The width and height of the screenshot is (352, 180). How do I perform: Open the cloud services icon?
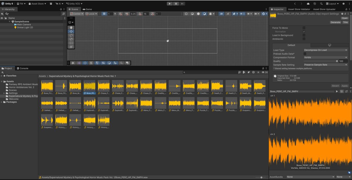click(308, 4)
